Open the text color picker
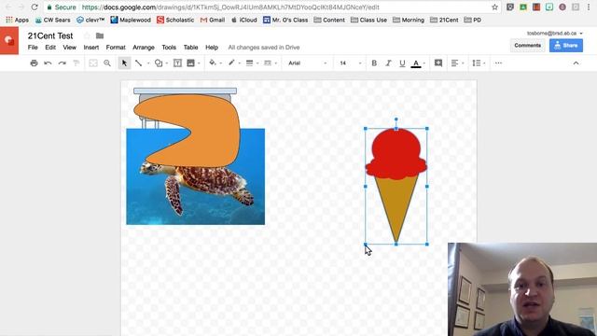 (416, 63)
